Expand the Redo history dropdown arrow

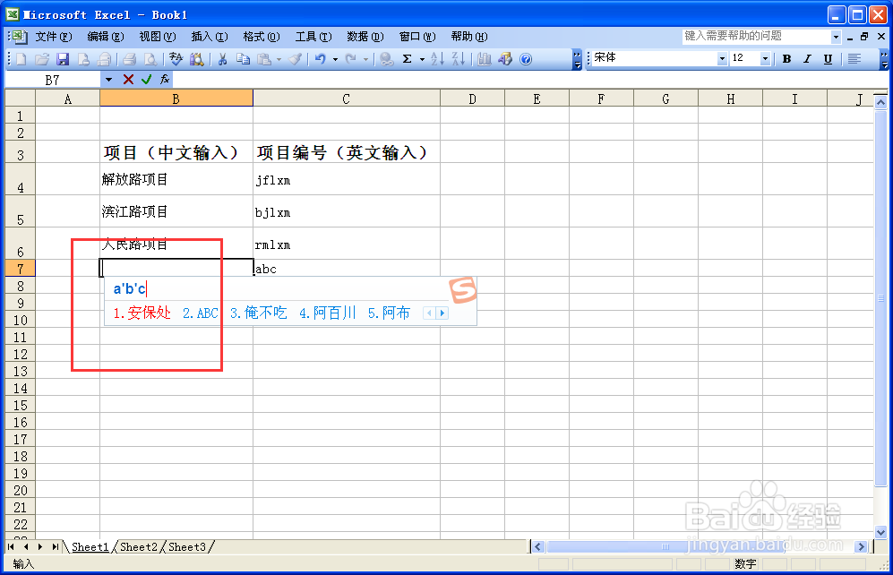tap(365, 59)
